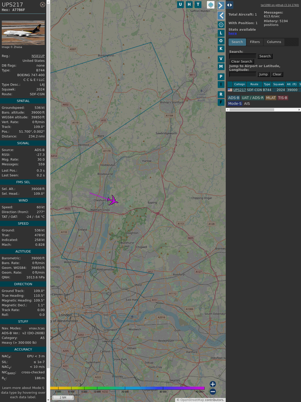Open the map layer switcher
Viewport: 301px width, 402px height.
211,5
